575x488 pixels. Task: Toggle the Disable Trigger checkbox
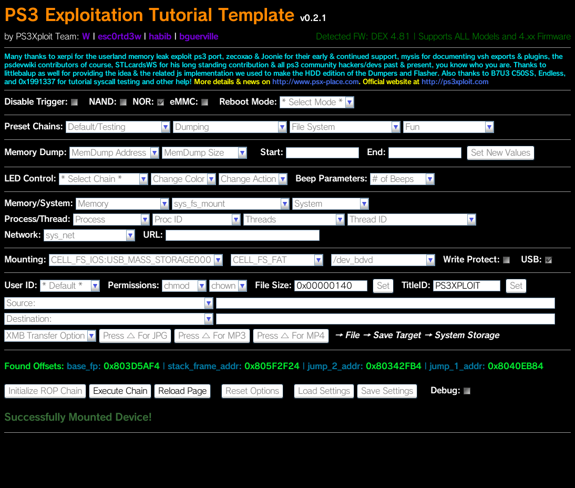click(x=75, y=103)
